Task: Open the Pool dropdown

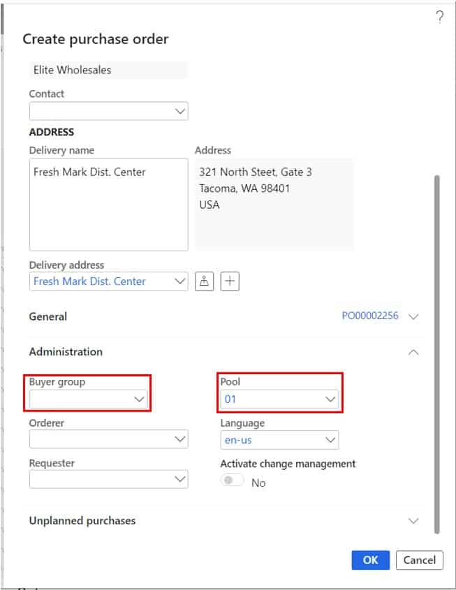Action: click(331, 398)
